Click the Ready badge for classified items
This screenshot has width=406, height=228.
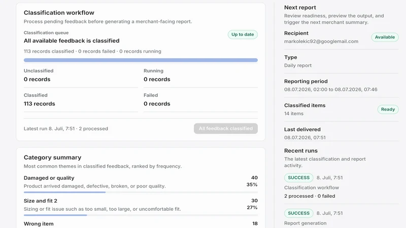pyautogui.click(x=388, y=109)
